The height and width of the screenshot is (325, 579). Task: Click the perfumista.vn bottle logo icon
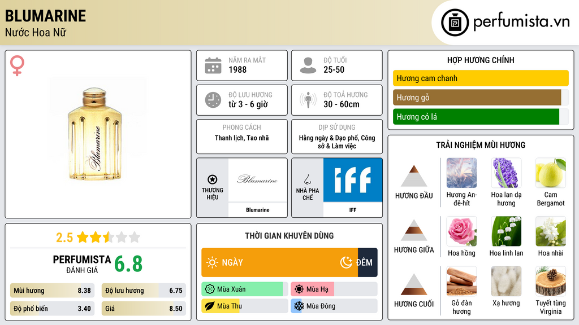click(x=455, y=23)
